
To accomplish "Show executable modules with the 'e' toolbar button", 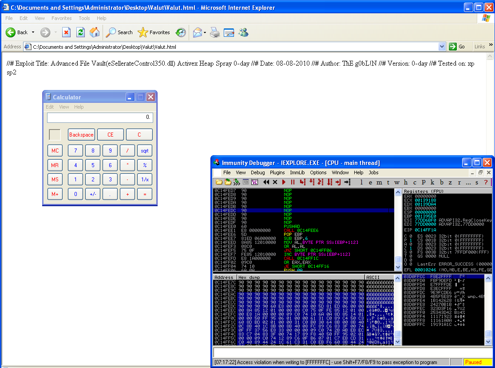I will click(x=370, y=182).
